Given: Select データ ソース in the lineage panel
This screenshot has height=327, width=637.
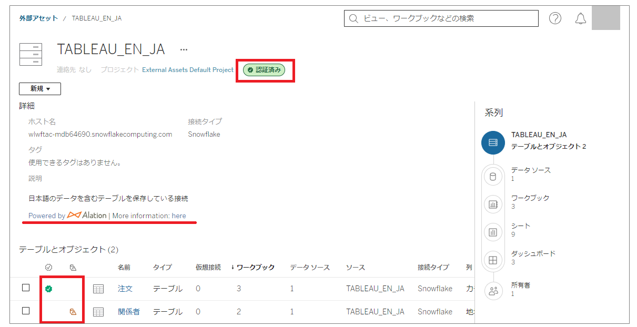Looking at the screenshot, I should [x=531, y=170].
